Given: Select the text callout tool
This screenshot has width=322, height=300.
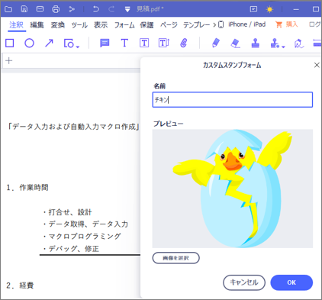Looking at the screenshot, I should coord(164,43).
